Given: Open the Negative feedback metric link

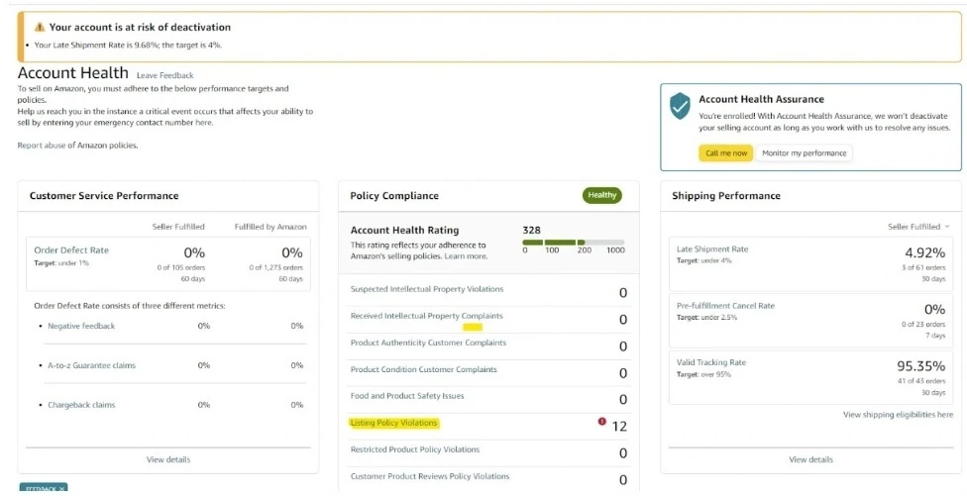Looking at the screenshot, I should click(x=81, y=326).
